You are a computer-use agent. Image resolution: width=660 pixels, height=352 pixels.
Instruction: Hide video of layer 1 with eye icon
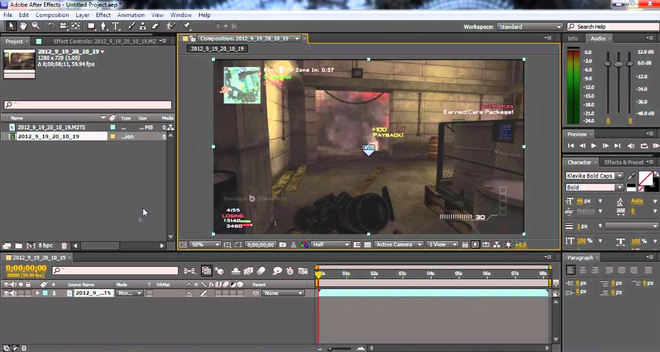(7, 293)
